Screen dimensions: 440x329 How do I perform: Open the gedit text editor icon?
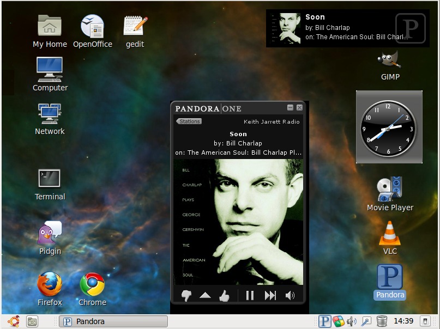click(135, 32)
